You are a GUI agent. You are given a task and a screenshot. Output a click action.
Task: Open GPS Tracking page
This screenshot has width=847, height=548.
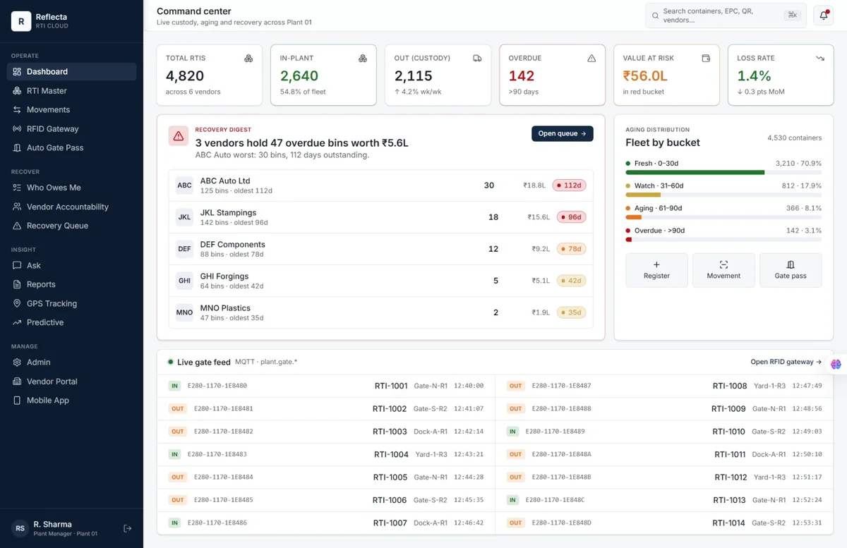tap(71, 303)
